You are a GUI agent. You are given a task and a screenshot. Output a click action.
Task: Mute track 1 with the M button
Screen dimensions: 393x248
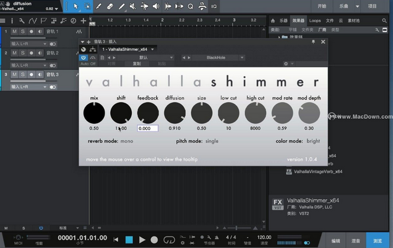[14, 32]
